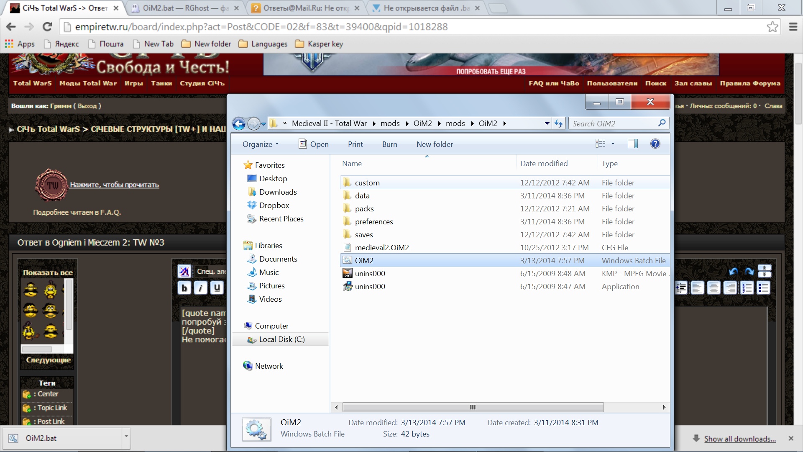Click the refresh icon beside address bar
This screenshot has width=803, height=452.
tap(558, 123)
